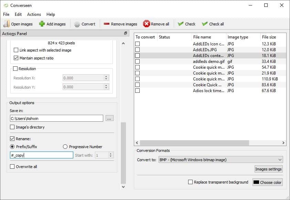Click the green plus Add images icon

click(42, 24)
